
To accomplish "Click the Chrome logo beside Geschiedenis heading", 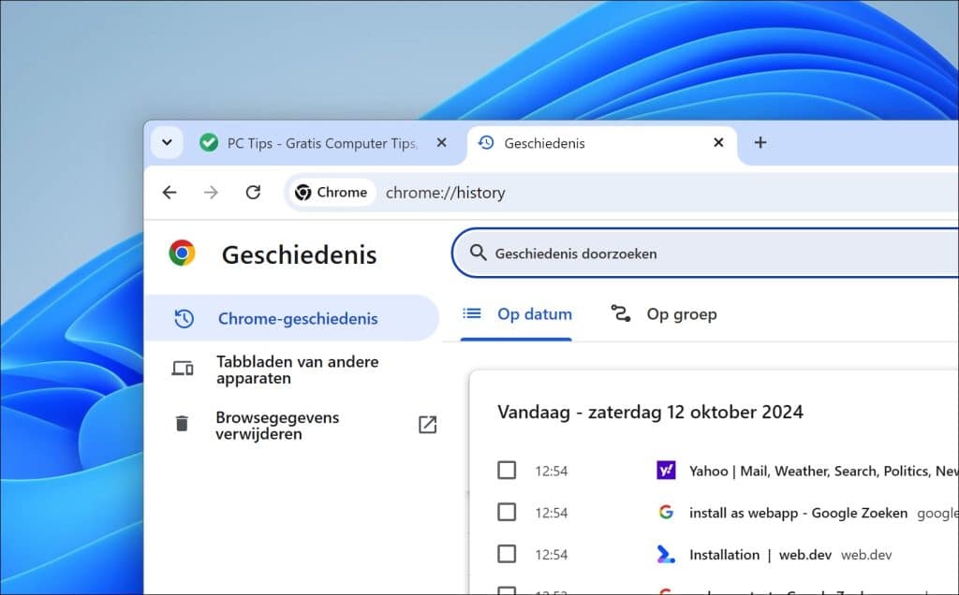I will (x=183, y=253).
